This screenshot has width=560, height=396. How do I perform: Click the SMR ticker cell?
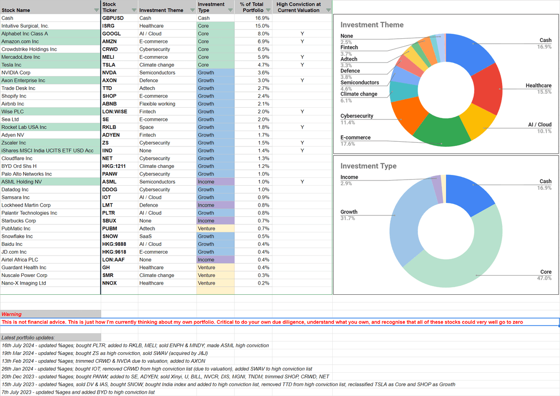pos(119,275)
